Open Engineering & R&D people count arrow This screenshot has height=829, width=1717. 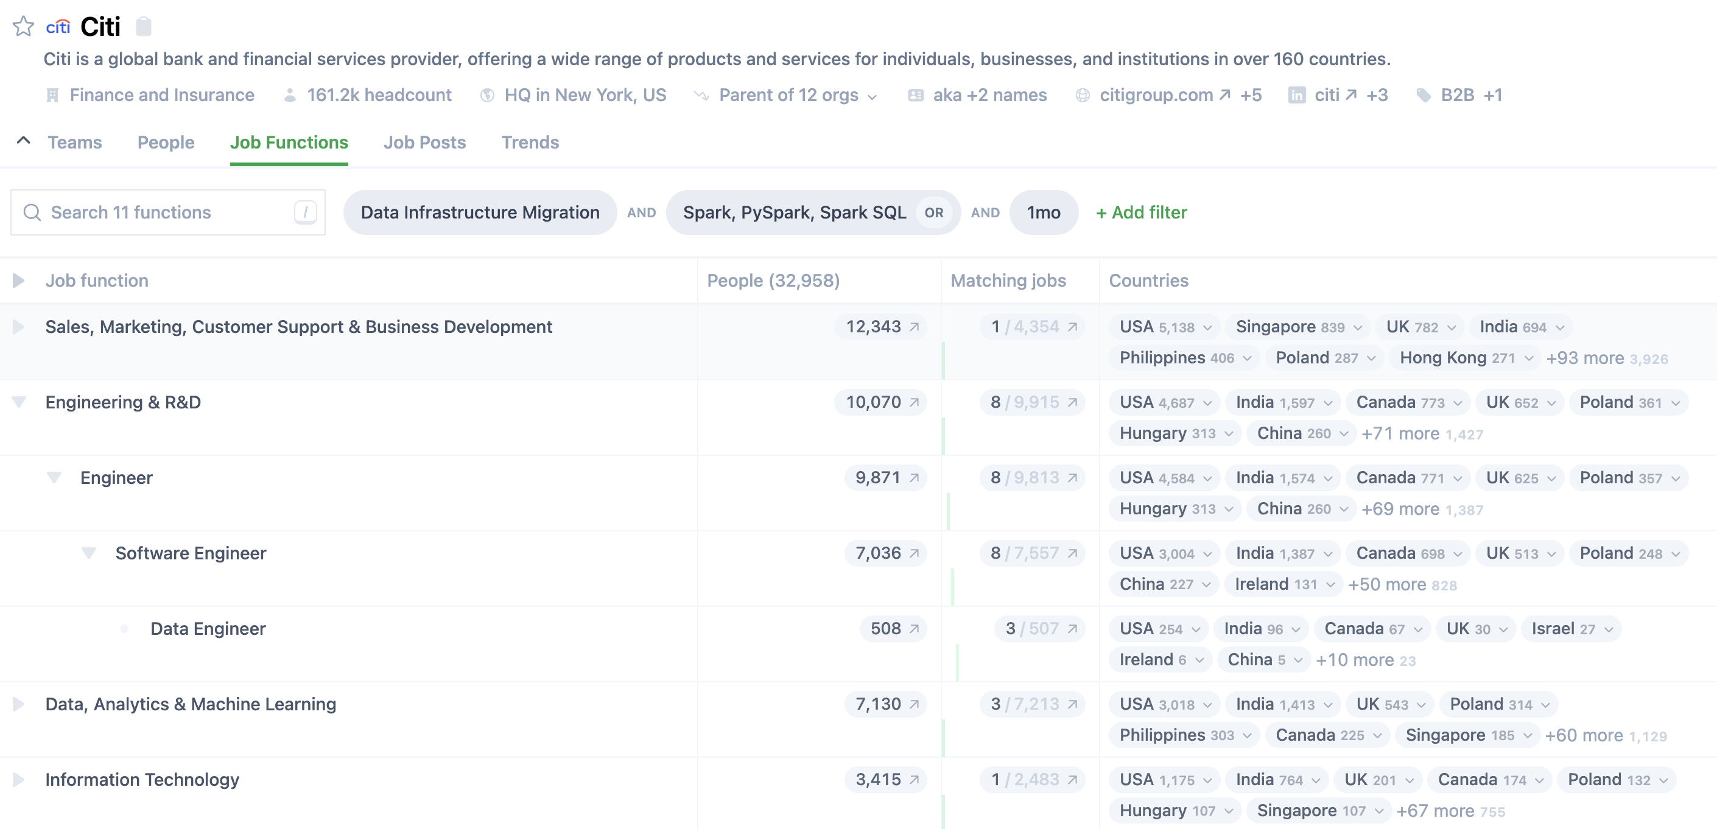[x=915, y=402]
